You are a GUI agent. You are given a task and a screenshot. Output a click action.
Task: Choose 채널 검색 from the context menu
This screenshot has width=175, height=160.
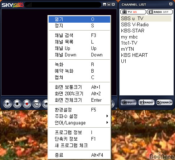(79, 35)
